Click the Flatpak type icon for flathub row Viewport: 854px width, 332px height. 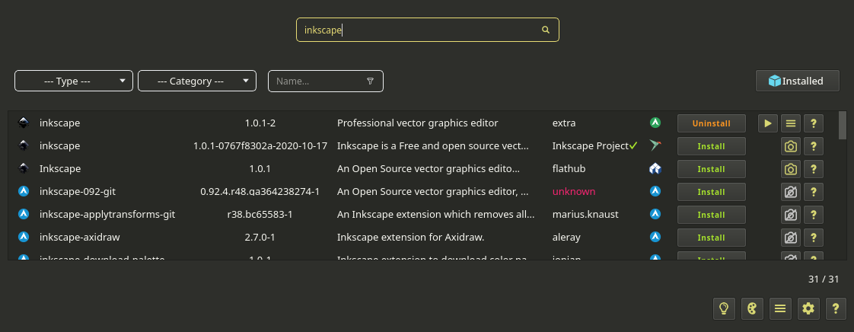(655, 168)
